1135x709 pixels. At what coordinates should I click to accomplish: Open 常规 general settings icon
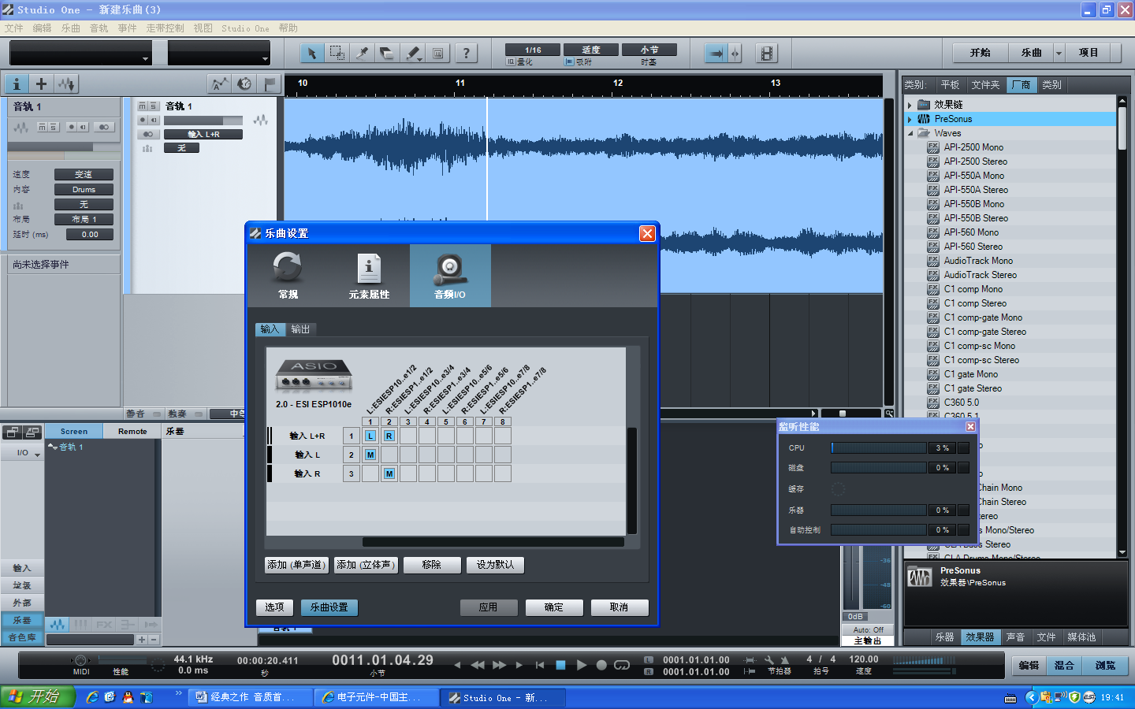pyautogui.click(x=288, y=275)
